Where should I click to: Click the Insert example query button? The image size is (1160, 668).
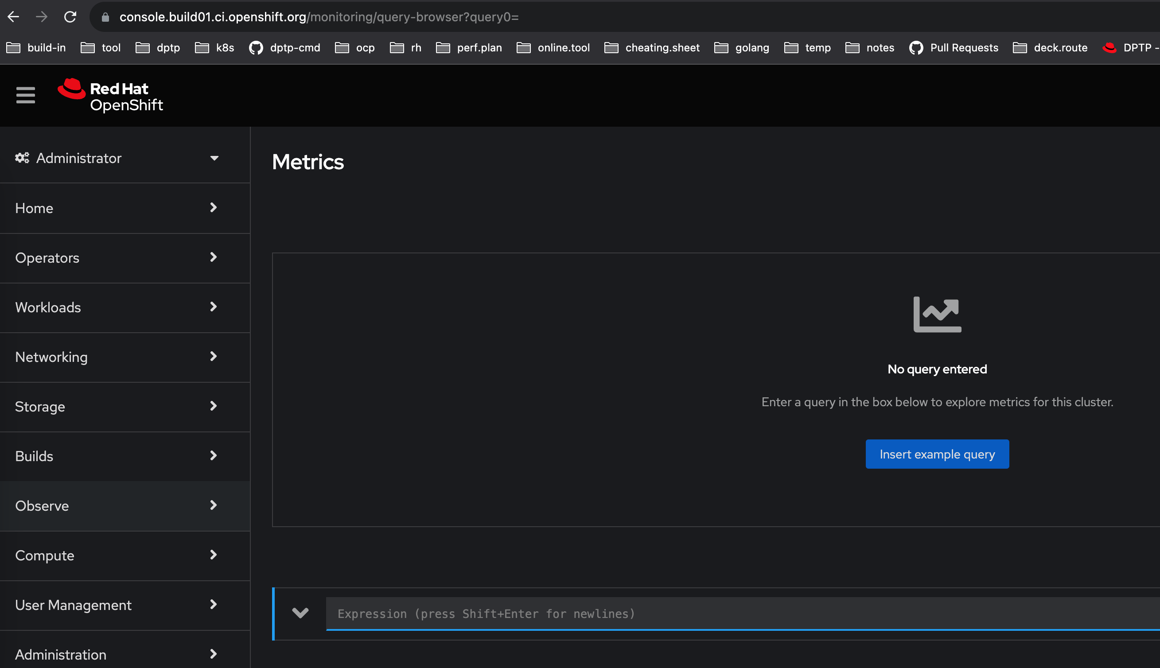(x=937, y=454)
